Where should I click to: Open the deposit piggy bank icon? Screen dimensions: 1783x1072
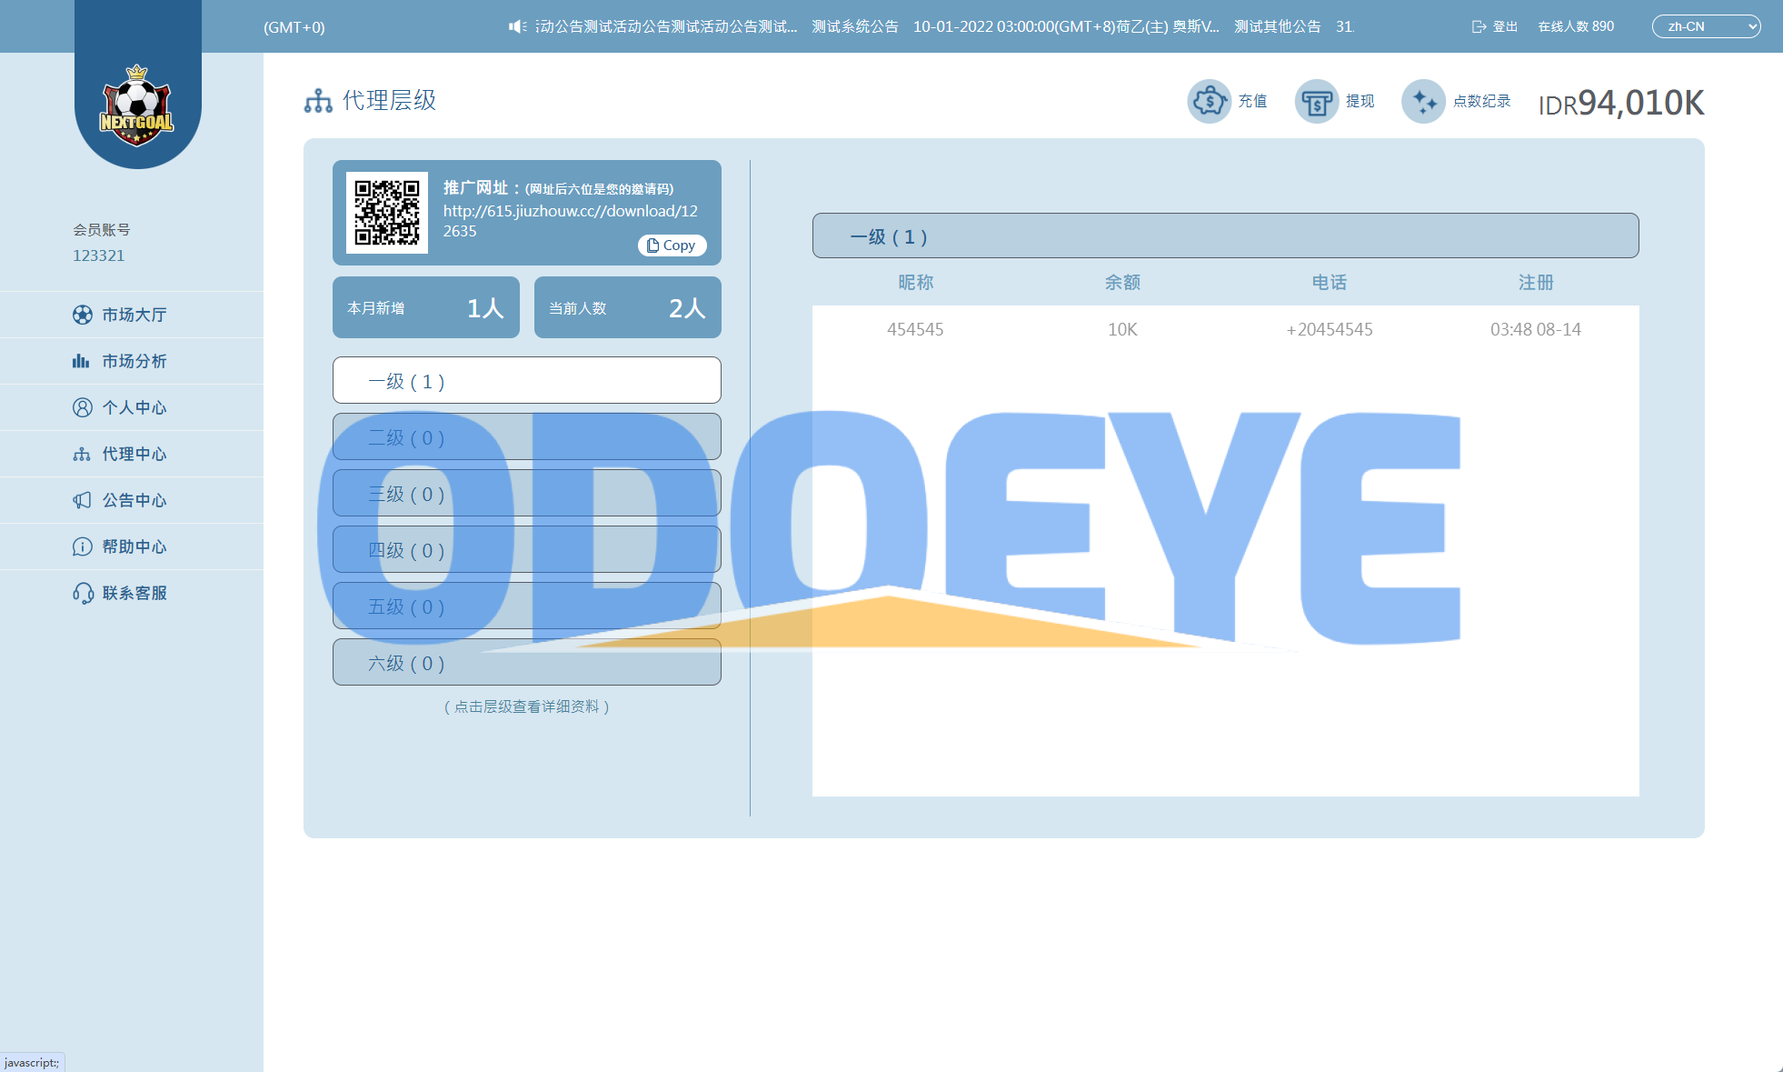(x=1209, y=101)
